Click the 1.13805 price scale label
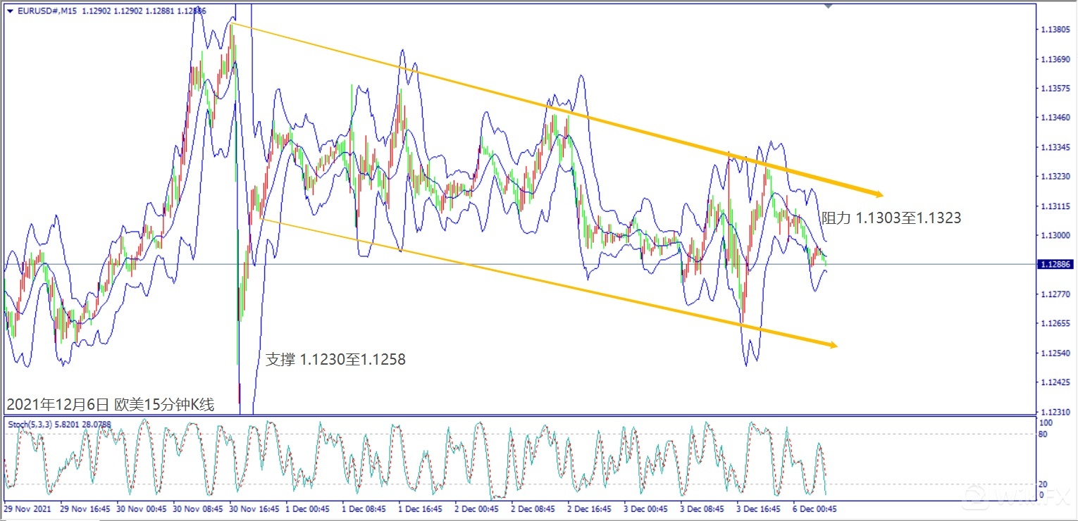This screenshot has width=1078, height=521. pyautogui.click(x=1055, y=30)
